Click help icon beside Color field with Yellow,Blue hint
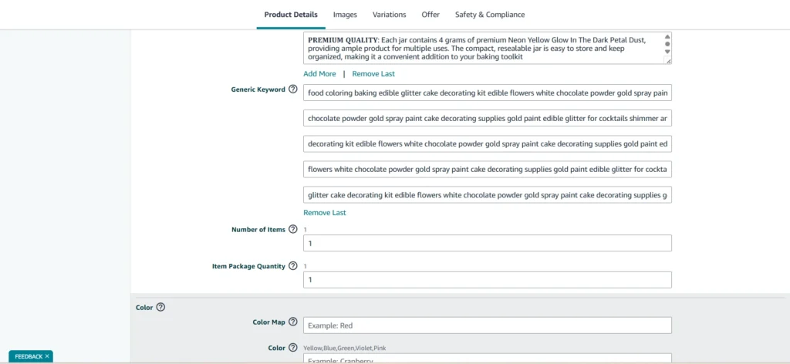Viewport: 790px width, 364px height. click(x=293, y=348)
